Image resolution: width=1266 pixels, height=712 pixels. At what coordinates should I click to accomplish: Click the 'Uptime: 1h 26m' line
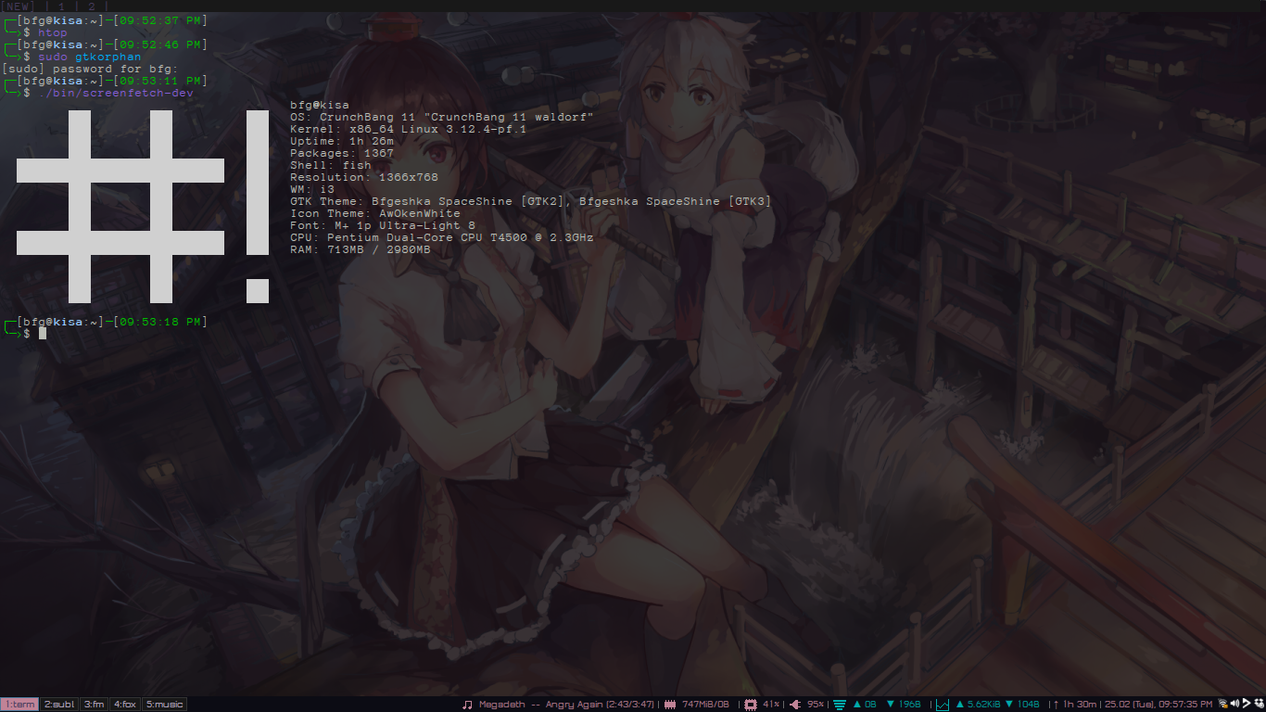click(x=342, y=141)
